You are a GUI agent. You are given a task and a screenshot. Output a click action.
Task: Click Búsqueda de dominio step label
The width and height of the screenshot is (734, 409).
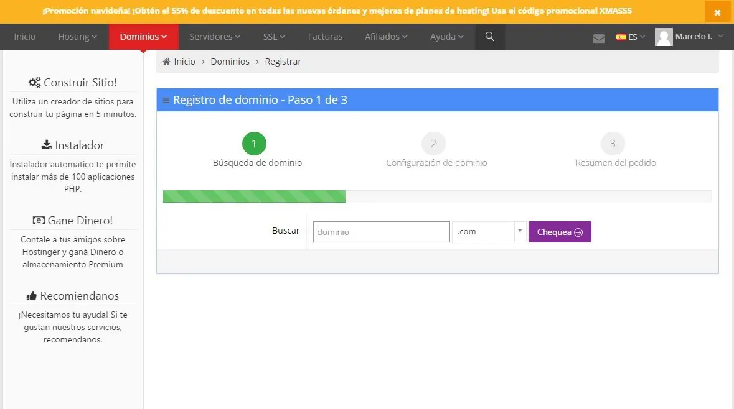[258, 163]
